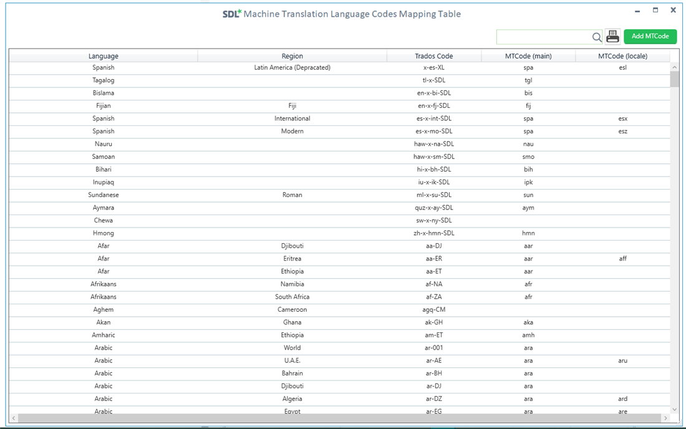Viewport: 686px width, 429px height.
Task: Click the 'Algeria' region cell
Action: (x=292, y=398)
